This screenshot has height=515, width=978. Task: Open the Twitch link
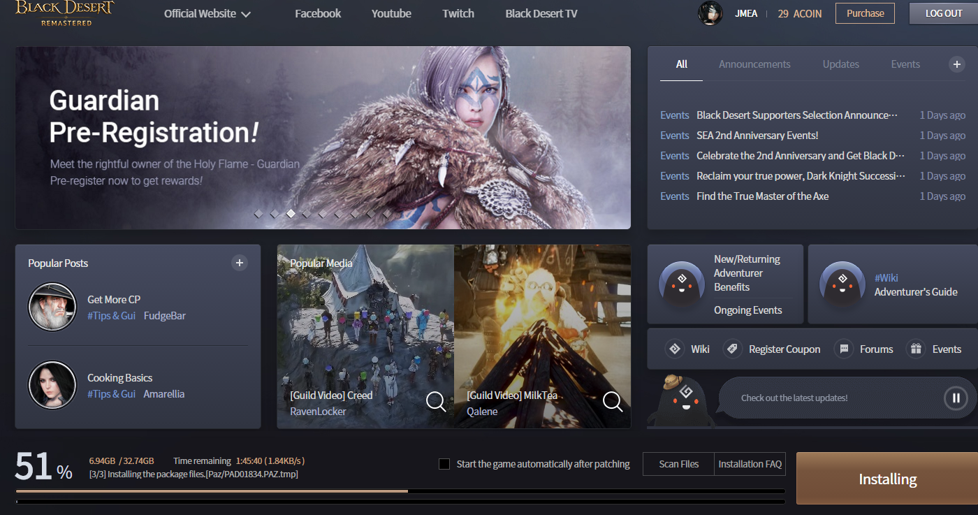click(x=458, y=14)
